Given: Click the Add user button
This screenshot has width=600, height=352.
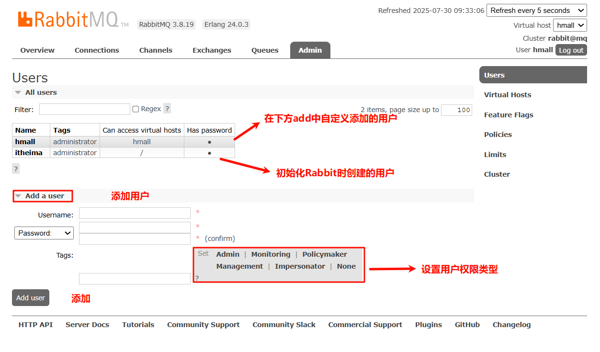Looking at the screenshot, I should tap(31, 298).
